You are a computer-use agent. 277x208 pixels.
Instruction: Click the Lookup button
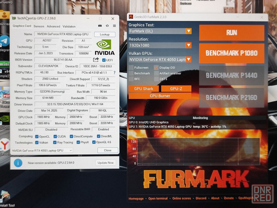point(105,34)
